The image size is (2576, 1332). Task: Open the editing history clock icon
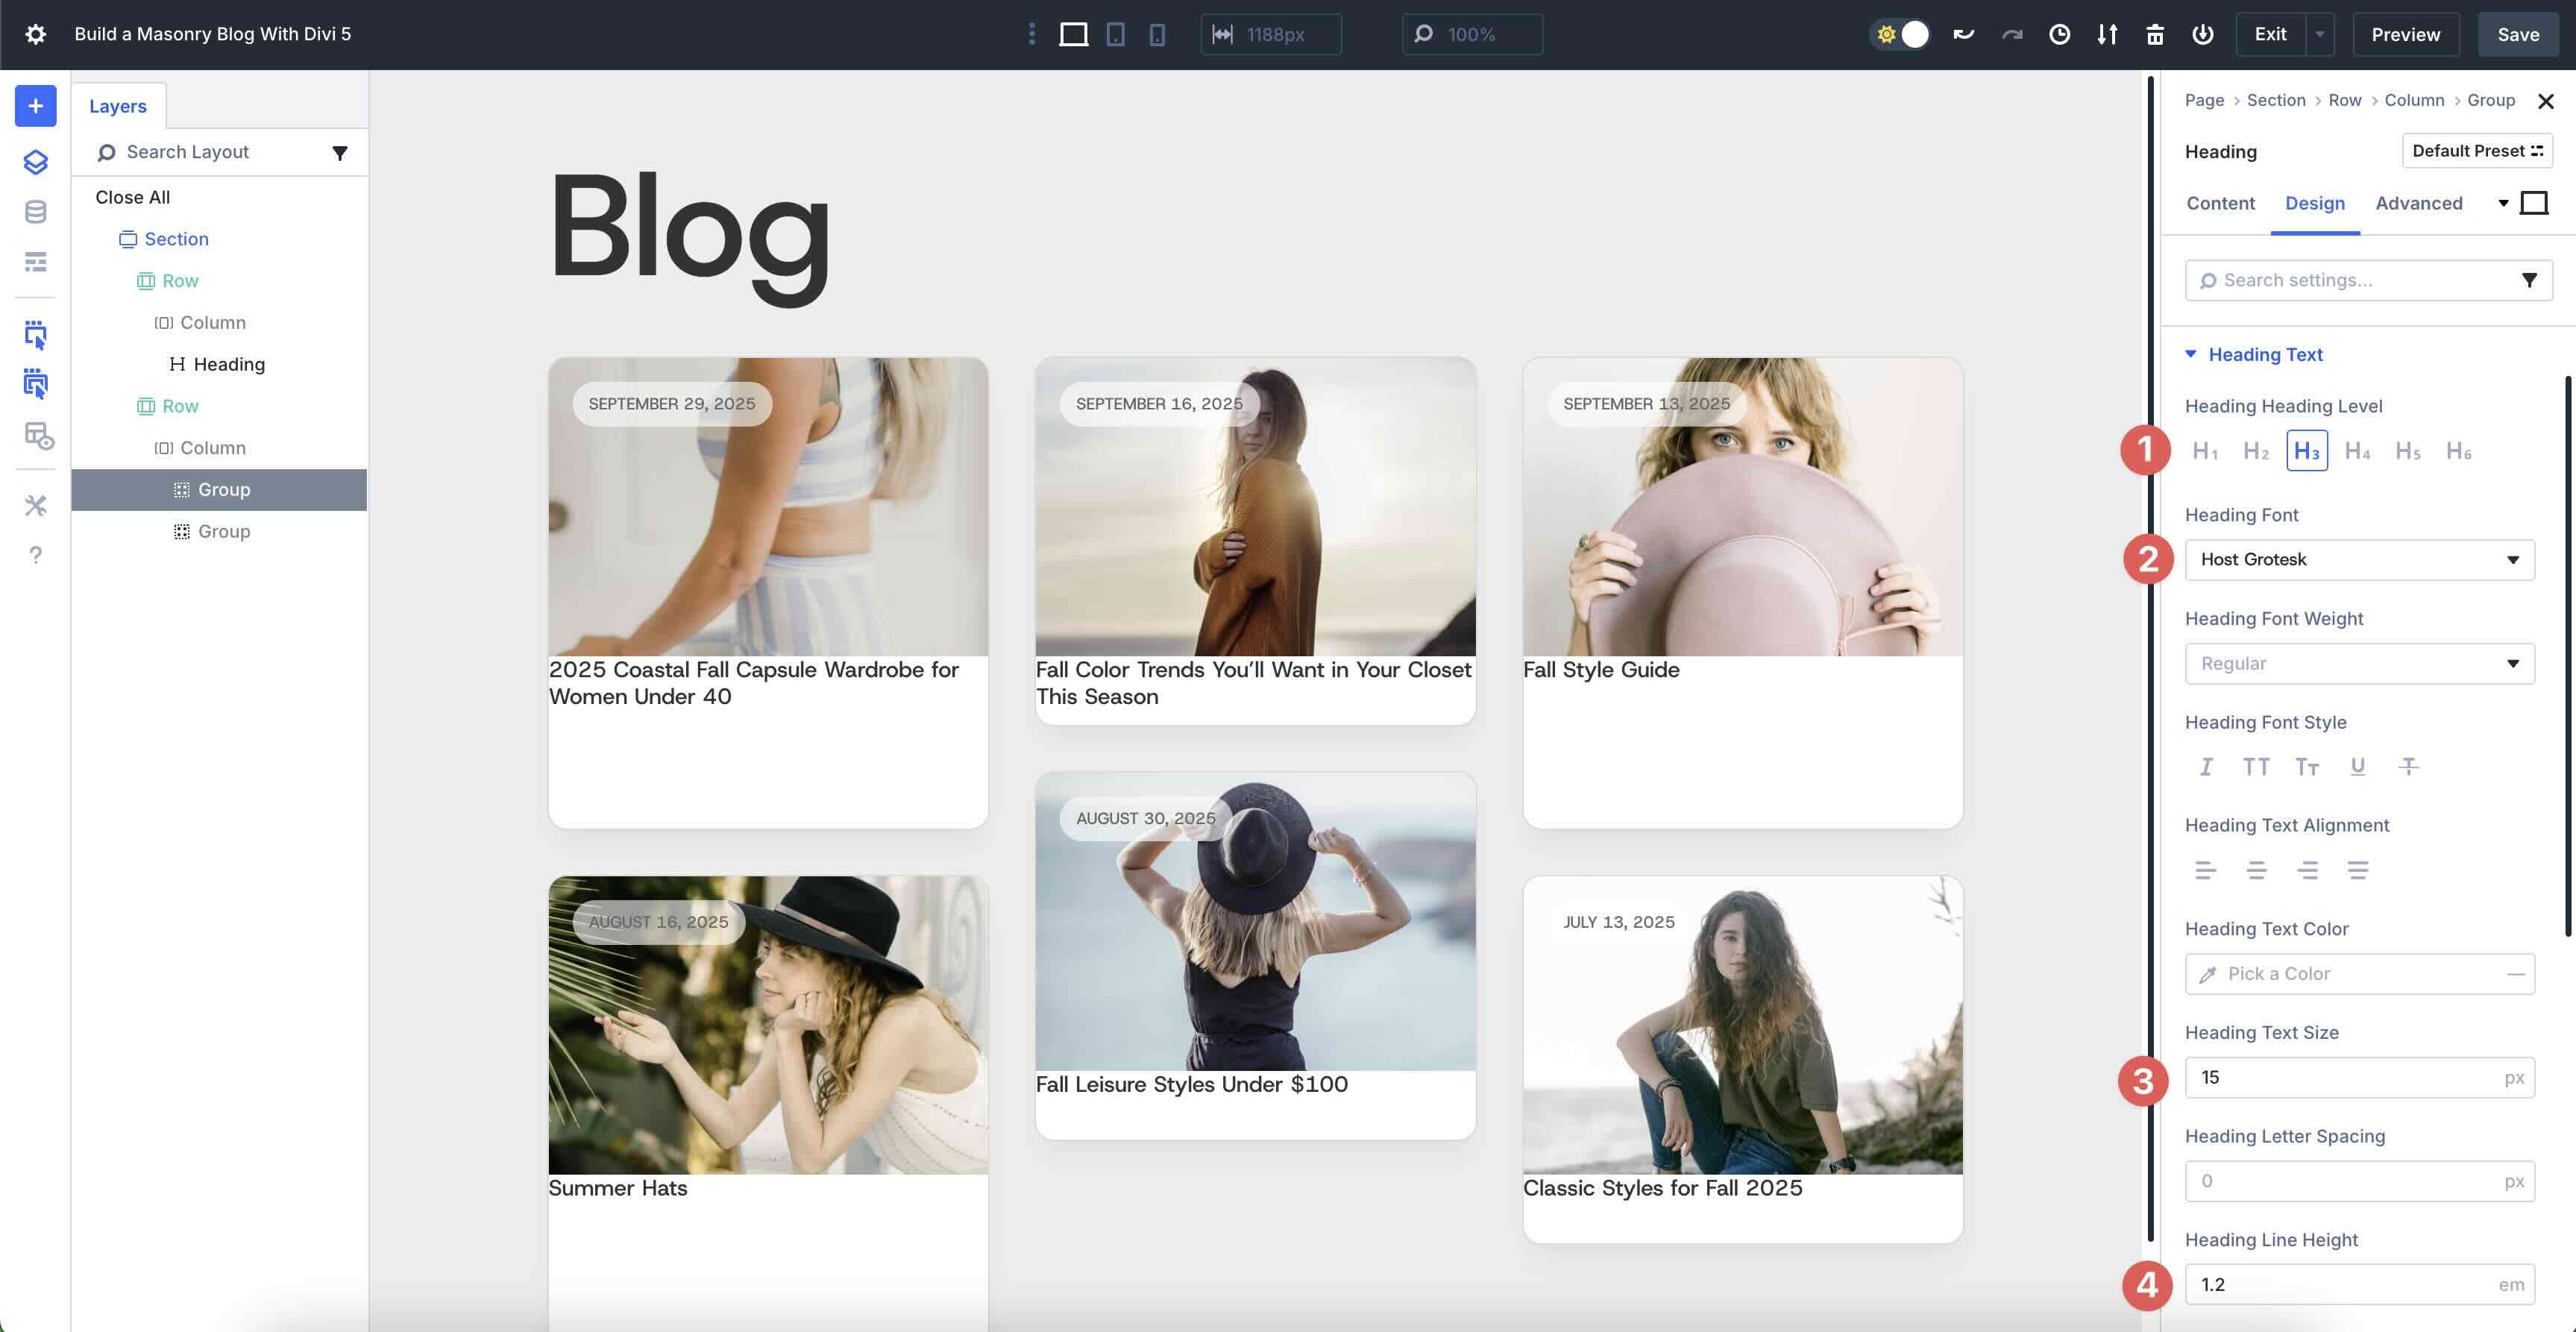pos(2059,34)
